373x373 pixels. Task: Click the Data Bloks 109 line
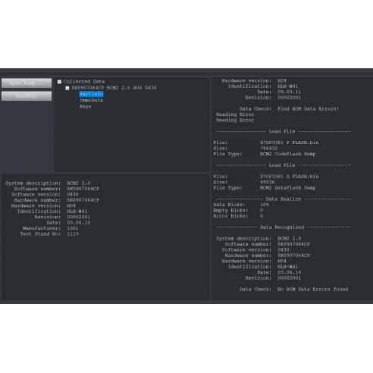pos(241,205)
